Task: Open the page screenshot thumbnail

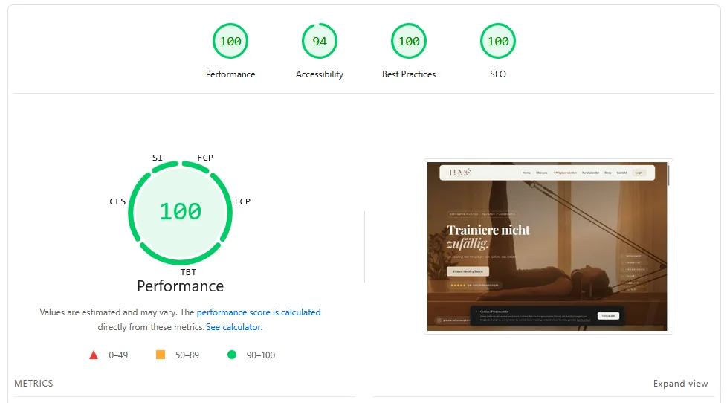Action: click(x=547, y=246)
